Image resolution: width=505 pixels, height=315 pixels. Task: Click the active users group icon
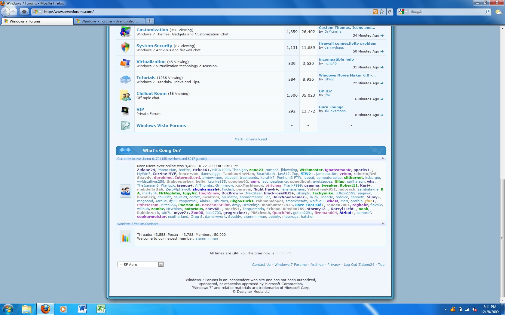(125, 191)
